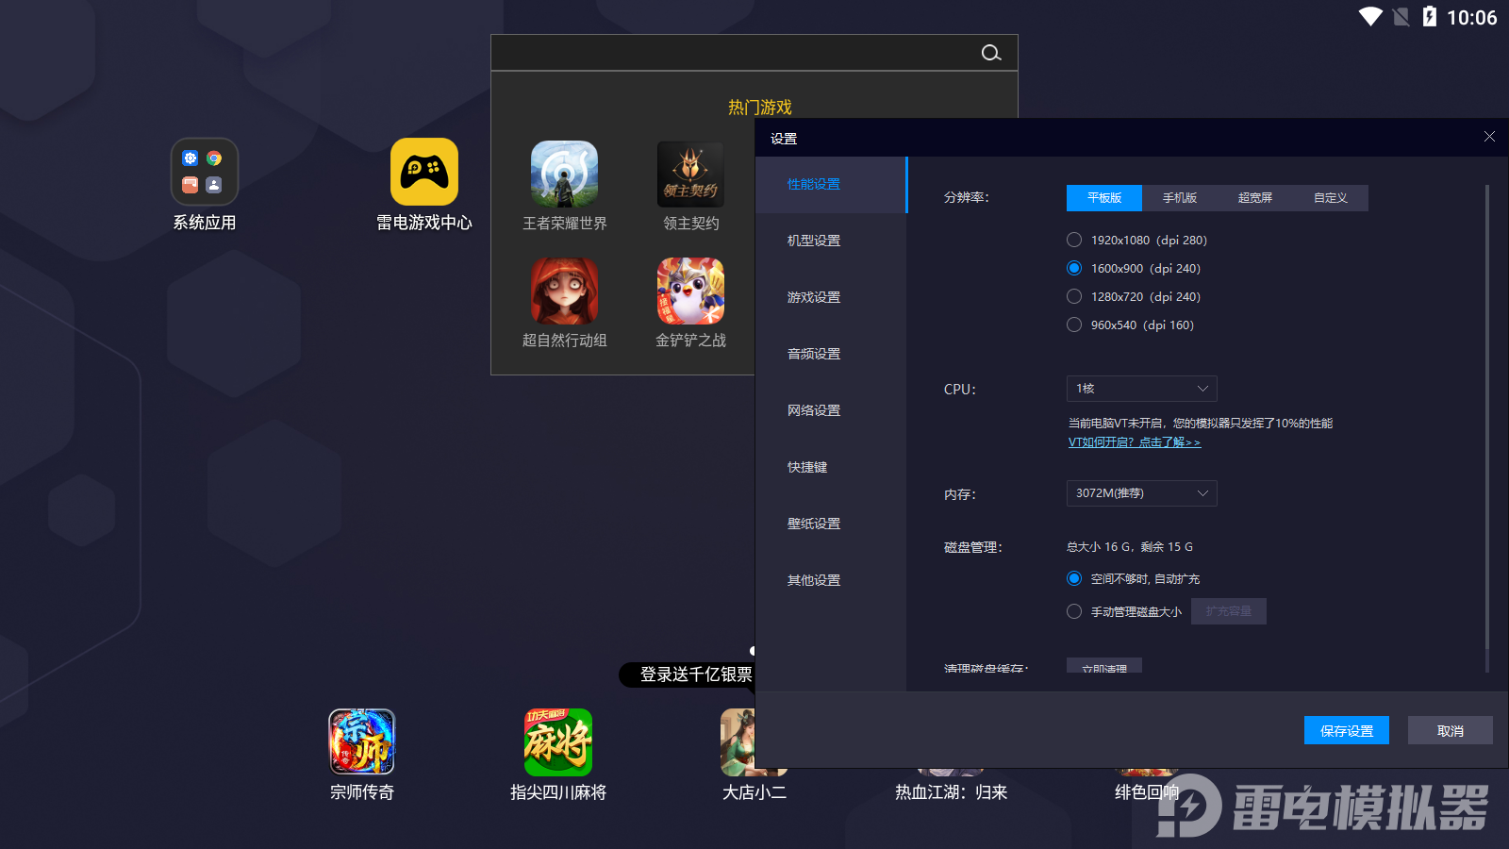Switch to 机型设置 section
1509x849 pixels.
[x=831, y=241]
